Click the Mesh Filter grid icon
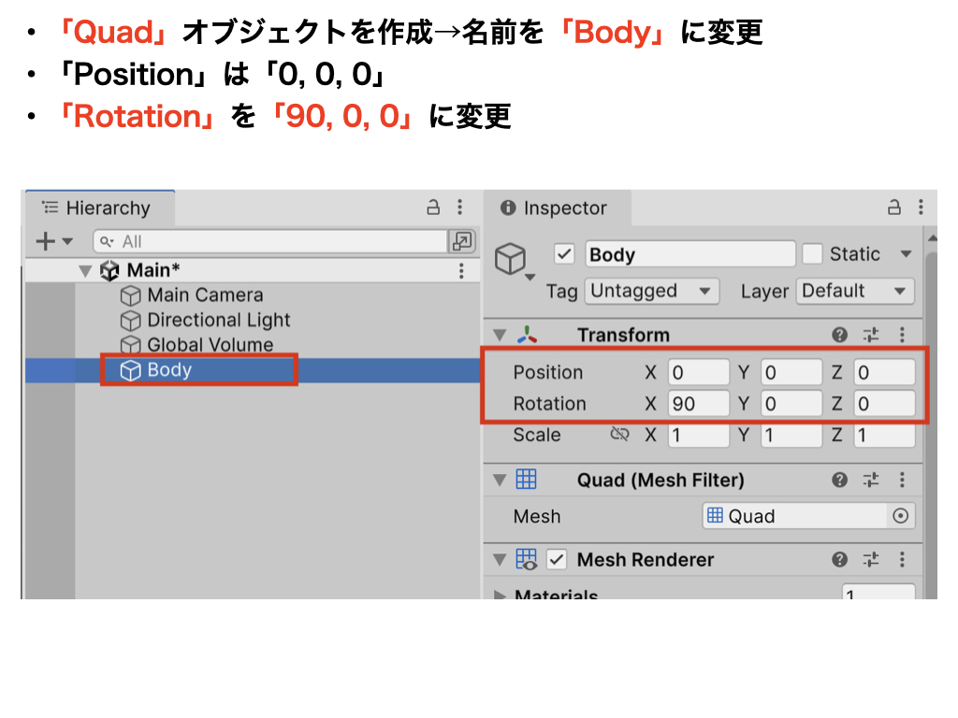This screenshot has height=718, width=958. click(526, 480)
